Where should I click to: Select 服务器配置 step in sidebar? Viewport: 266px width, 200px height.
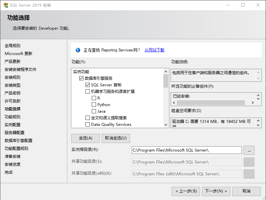[x=15, y=132]
